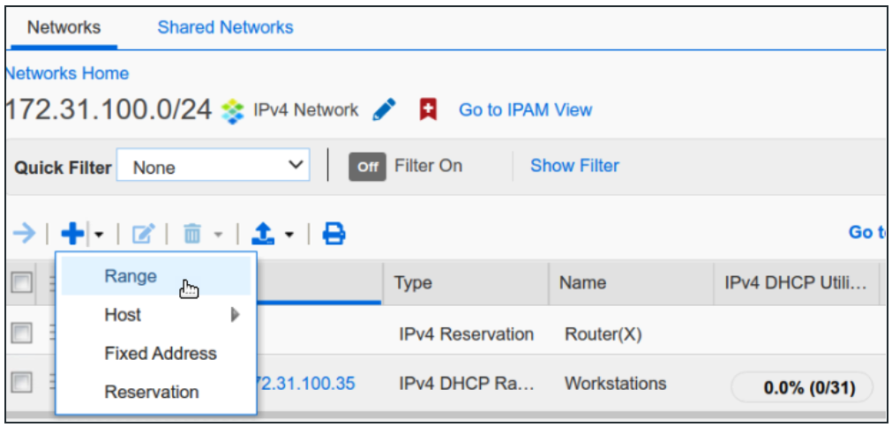Screen dimensions: 892x427
Task: Click the Export upload icon
Action: [x=264, y=234]
